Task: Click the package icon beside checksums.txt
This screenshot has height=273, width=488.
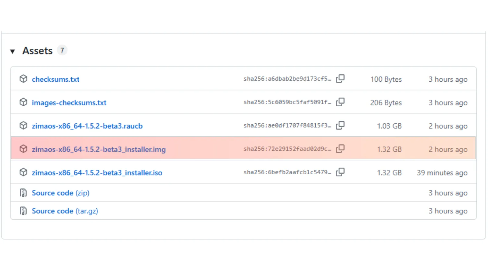Action: tap(23, 79)
